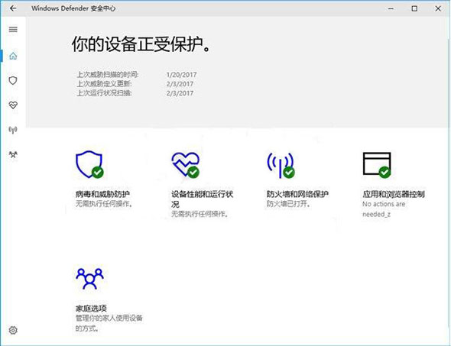Click the 上次威胁定义更新 label
The height and width of the screenshot is (346, 451).
tap(105, 84)
